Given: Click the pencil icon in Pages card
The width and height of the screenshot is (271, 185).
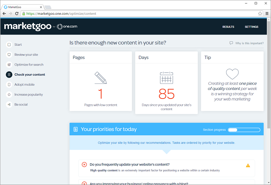Looking at the screenshot, I should [101, 78].
